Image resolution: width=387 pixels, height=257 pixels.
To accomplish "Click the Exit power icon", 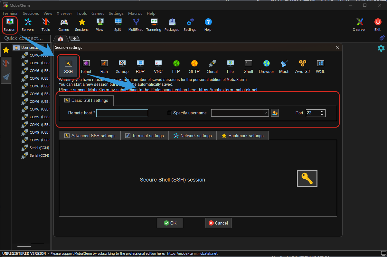I will coord(378,25).
